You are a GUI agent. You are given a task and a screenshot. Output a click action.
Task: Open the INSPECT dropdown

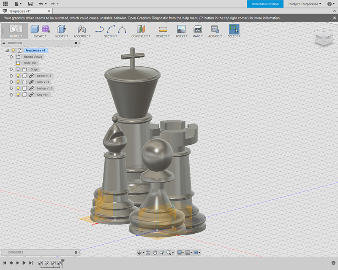coord(163,36)
